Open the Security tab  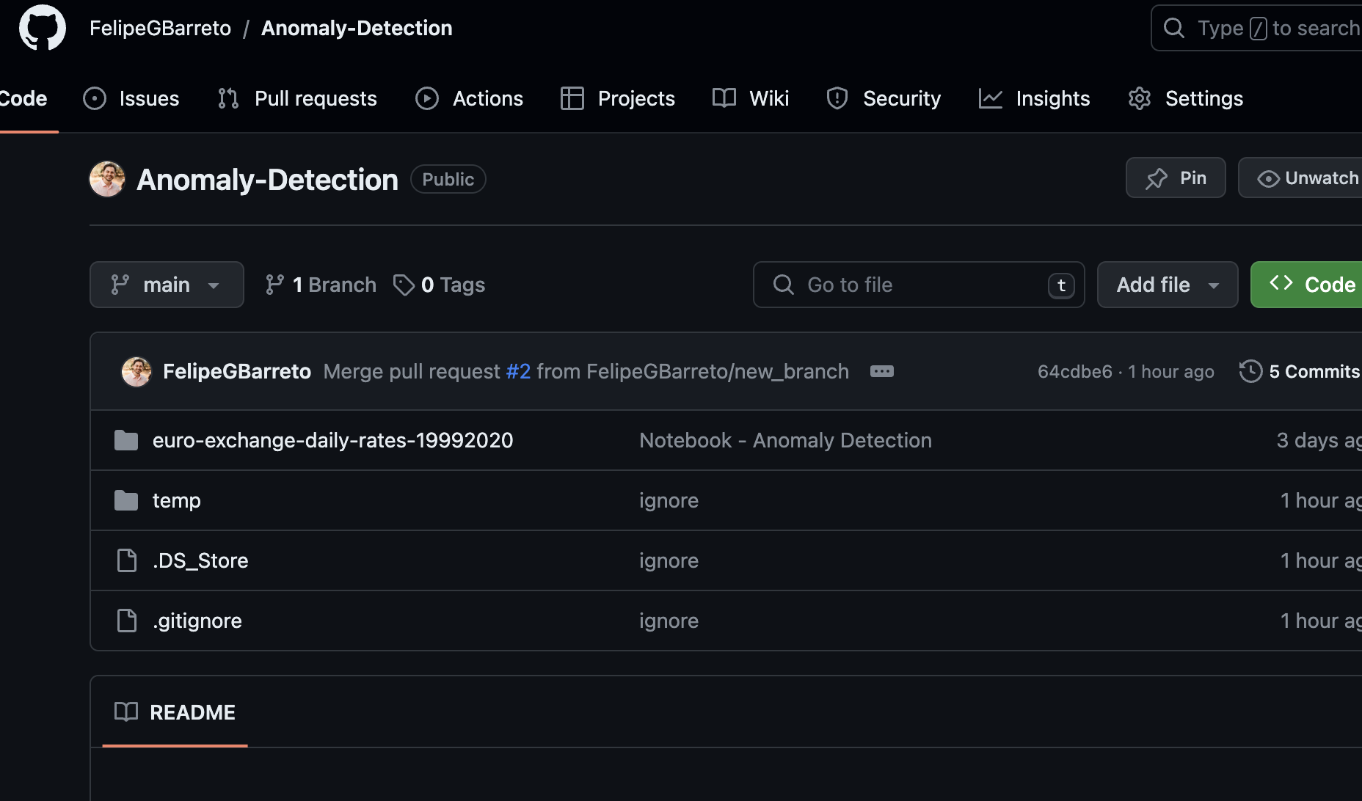click(x=884, y=98)
